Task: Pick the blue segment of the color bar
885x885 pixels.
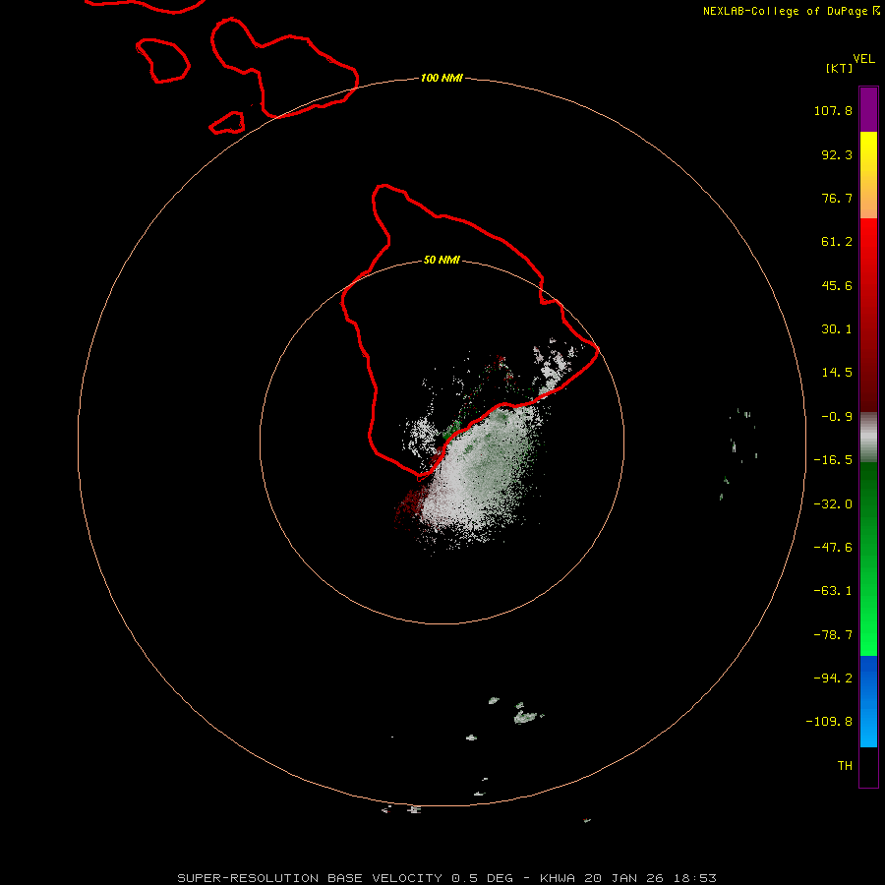Action: 868,701
